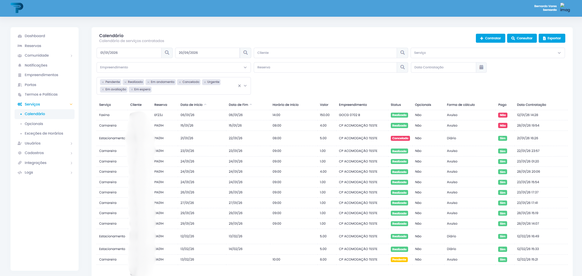Click the Contratar button
This screenshot has width=582, height=276.
pyautogui.click(x=490, y=38)
